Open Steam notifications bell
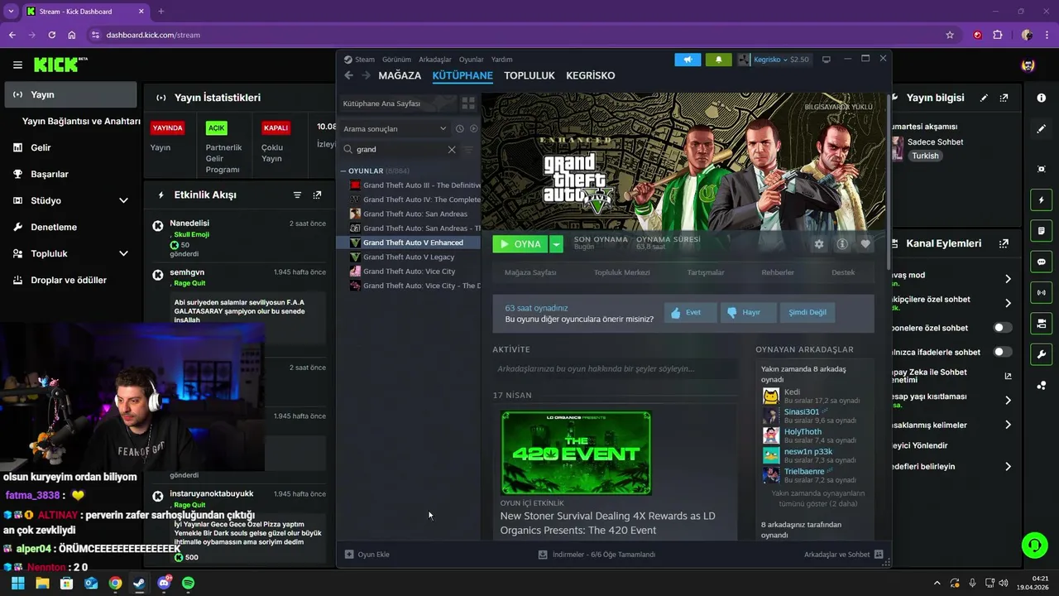 coord(718,60)
